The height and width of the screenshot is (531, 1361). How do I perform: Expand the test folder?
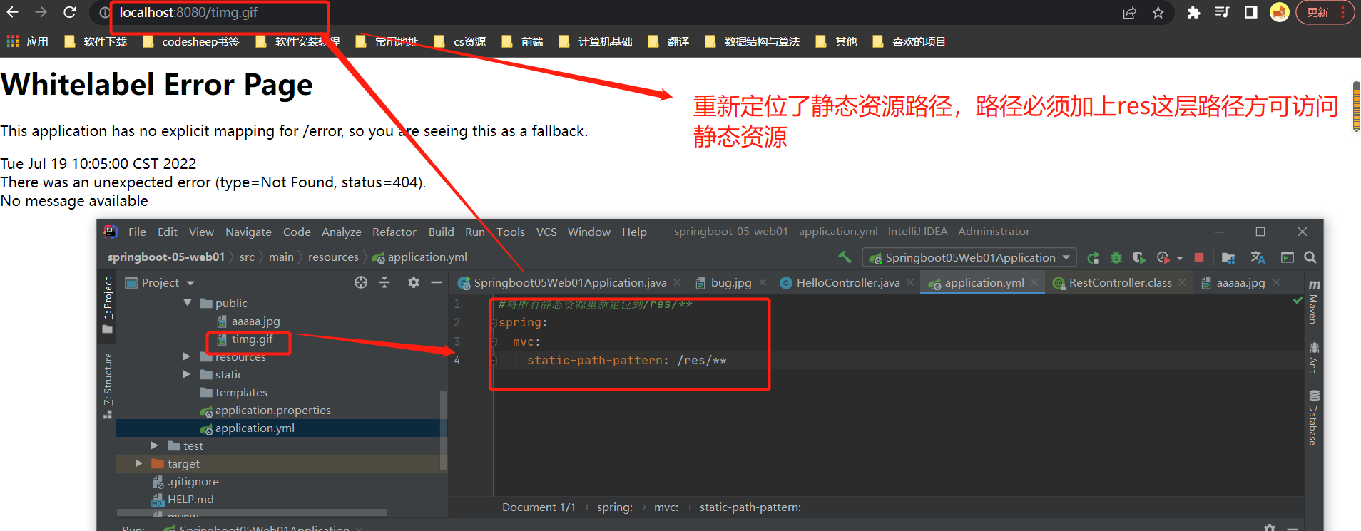tap(155, 445)
